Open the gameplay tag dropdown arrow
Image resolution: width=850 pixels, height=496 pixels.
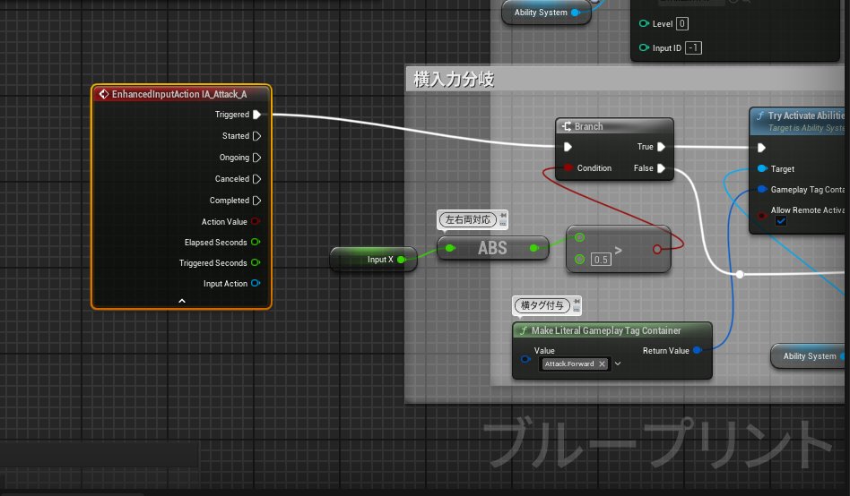618,363
